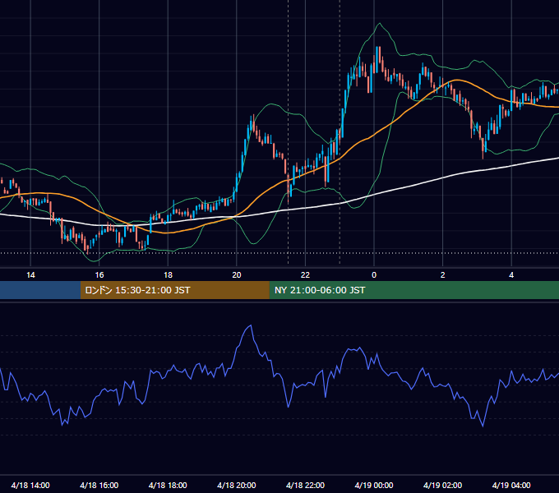Viewport: 559px width, 493px height.
Task: Click the 4/18 16:00 date label
Action: [x=99, y=485]
